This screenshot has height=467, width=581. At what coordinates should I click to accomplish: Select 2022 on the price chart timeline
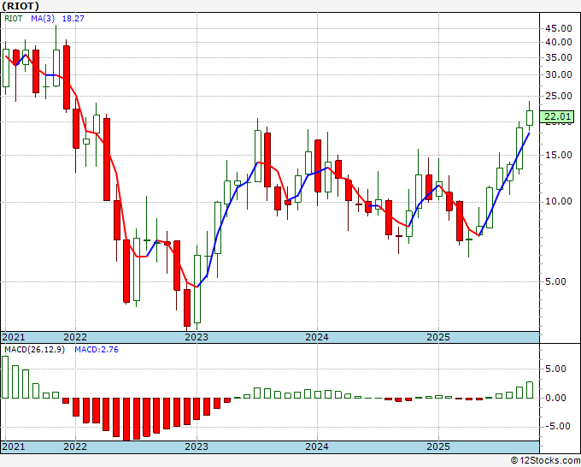point(75,338)
